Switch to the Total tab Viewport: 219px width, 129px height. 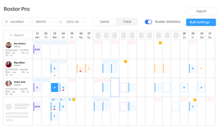click(127, 22)
